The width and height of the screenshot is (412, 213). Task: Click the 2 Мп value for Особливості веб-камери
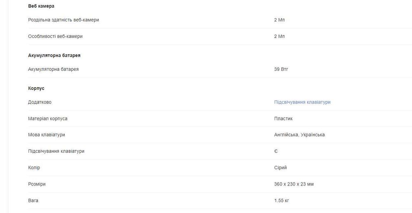[x=279, y=36]
